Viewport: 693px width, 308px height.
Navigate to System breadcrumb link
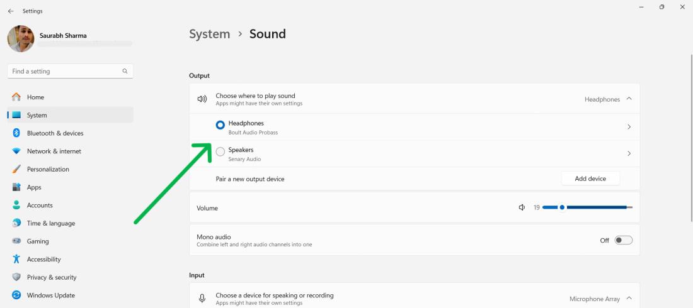[209, 34]
